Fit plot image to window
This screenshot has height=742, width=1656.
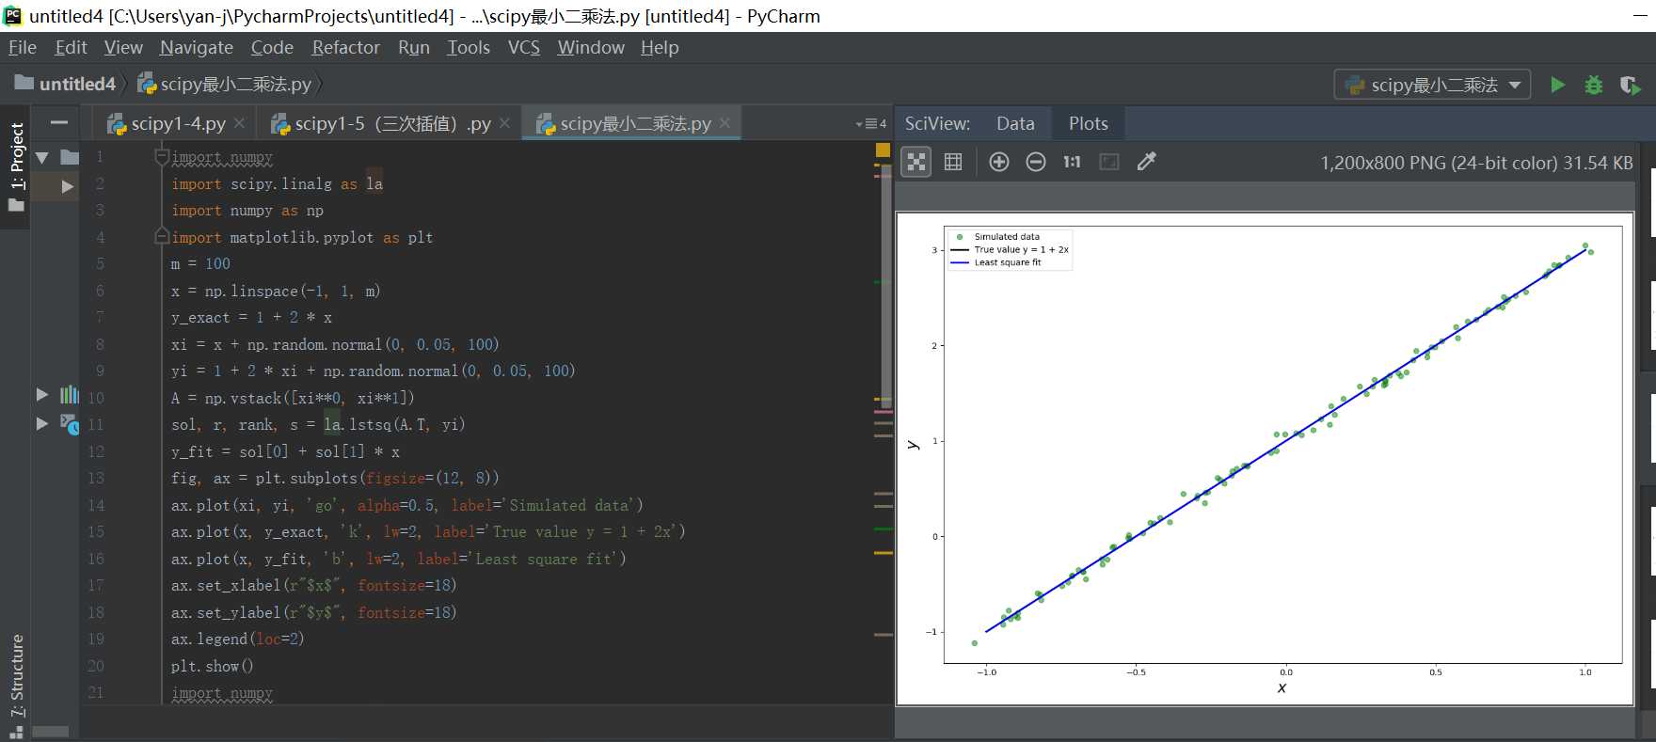[x=1109, y=162]
